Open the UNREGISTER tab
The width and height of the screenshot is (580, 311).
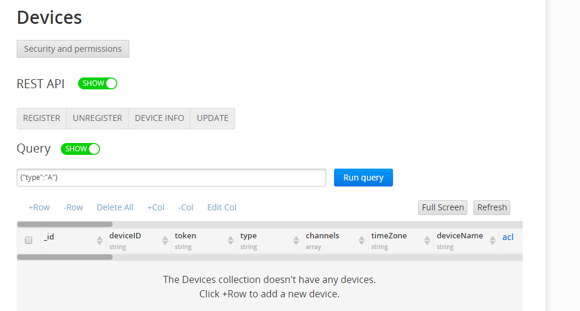pyautogui.click(x=97, y=119)
